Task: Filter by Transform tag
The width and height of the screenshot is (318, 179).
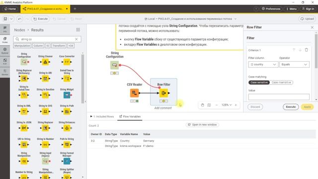Action: point(59,46)
